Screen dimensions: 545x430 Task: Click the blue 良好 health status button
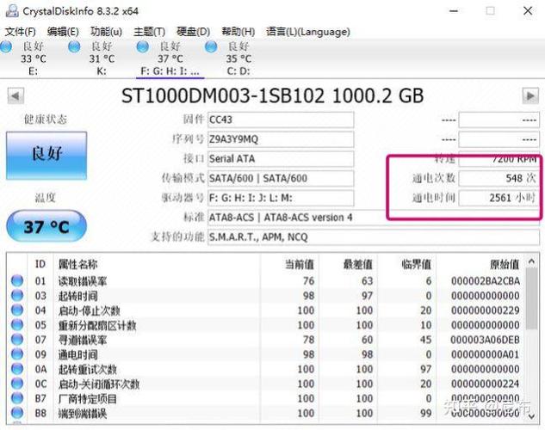click(x=46, y=155)
